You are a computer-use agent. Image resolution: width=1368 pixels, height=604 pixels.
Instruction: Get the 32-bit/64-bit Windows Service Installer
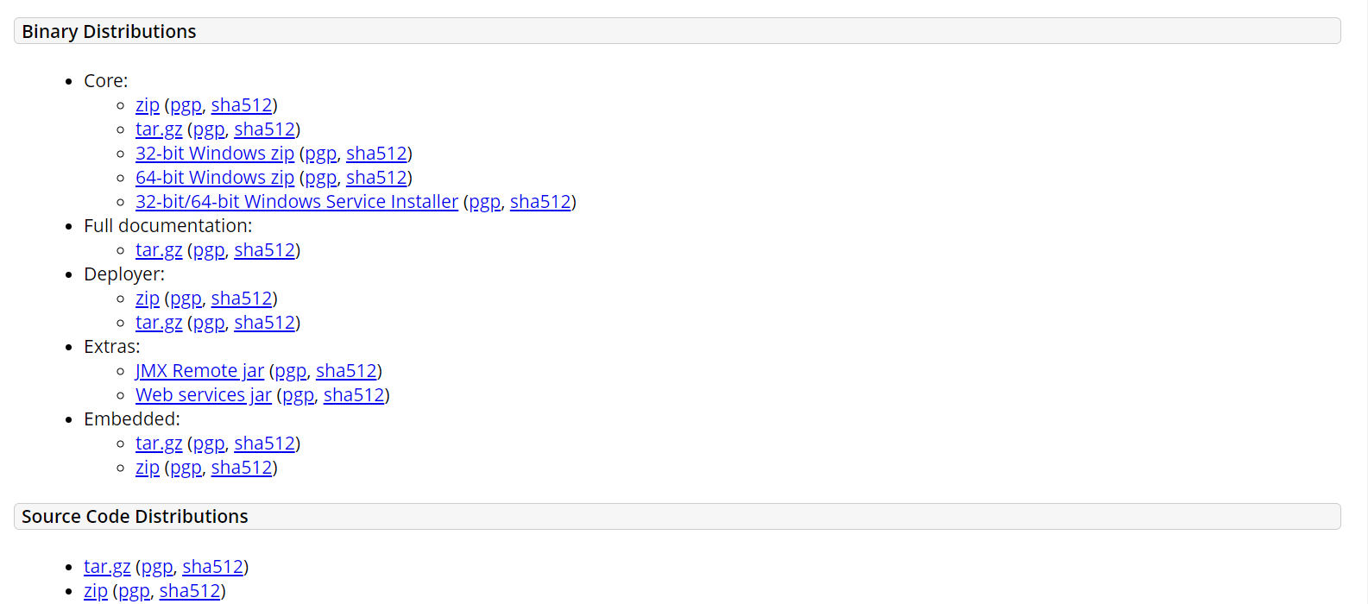[297, 202]
